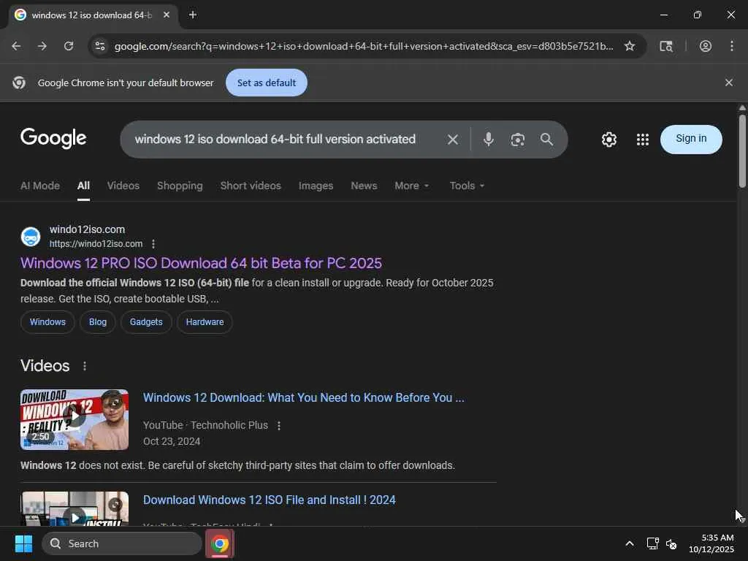Image resolution: width=748 pixels, height=561 pixels.
Task: Open the Chrome profile icon
Action: click(x=706, y=46)
